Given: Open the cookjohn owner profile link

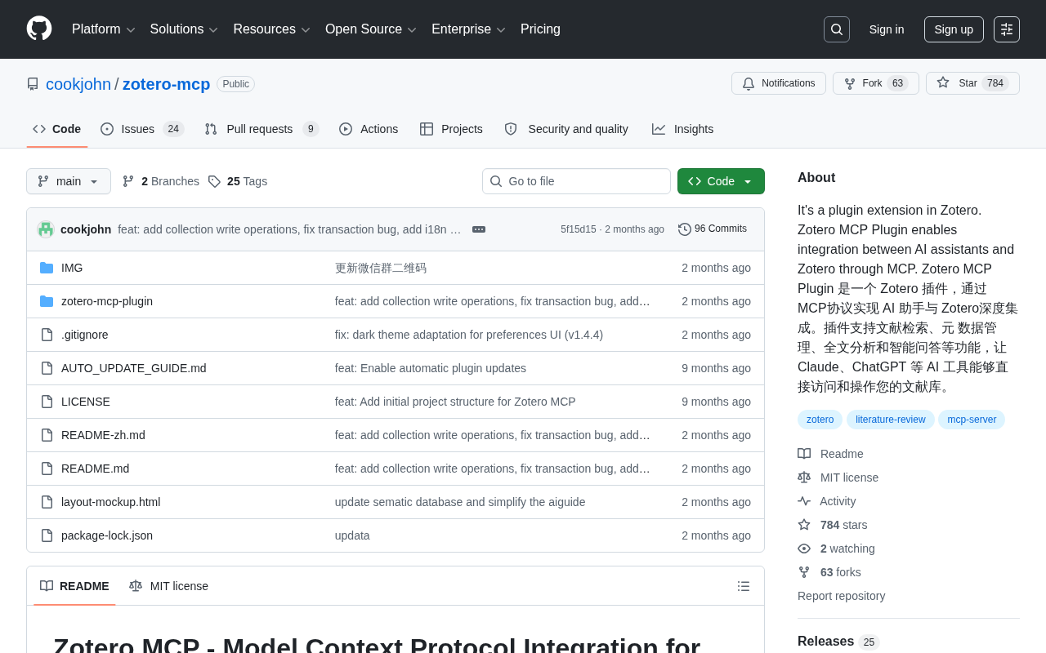Looking at the screenshot, I should pos(78,84).
